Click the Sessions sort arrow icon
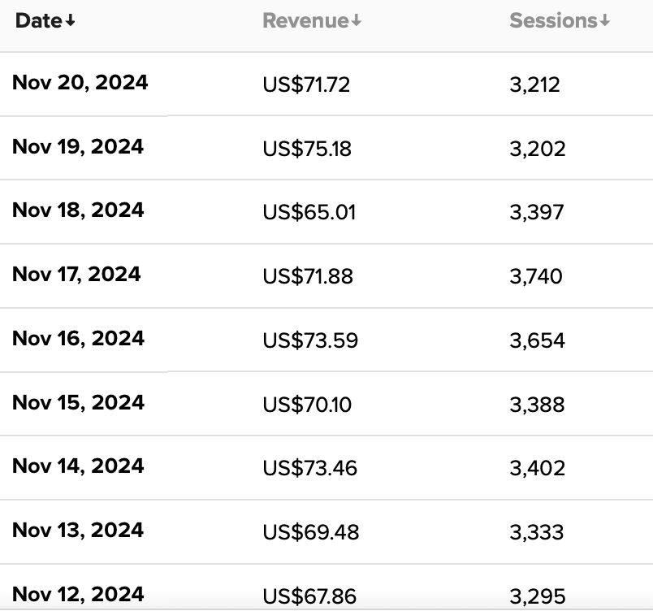 [605, 20]
